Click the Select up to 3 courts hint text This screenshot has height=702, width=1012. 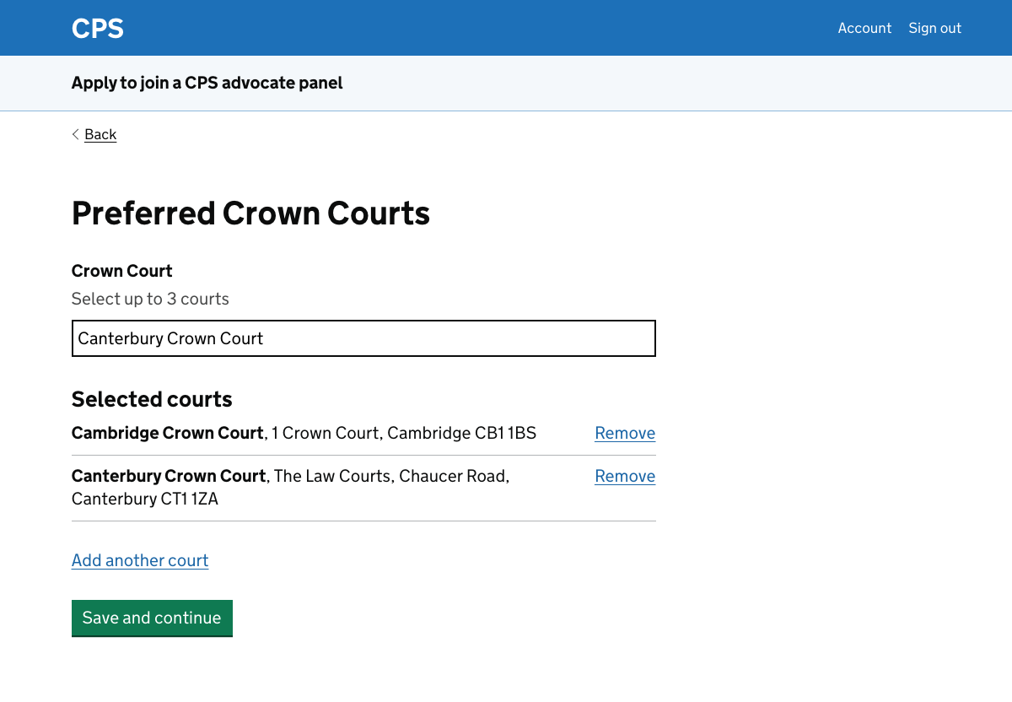(x=149, y=299)
